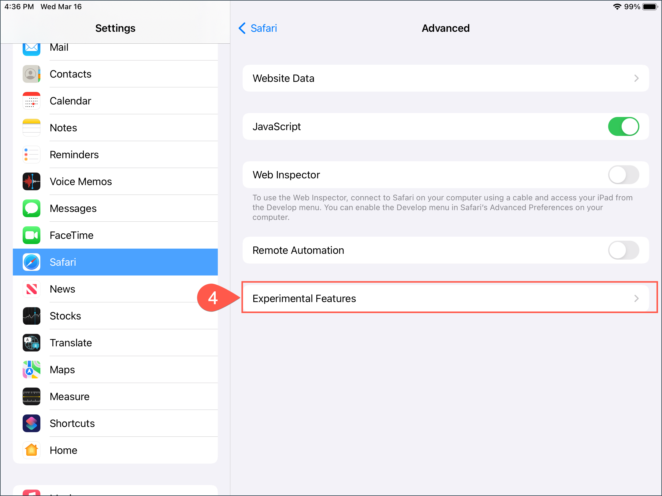Tap the Home house icon
The height and width of the screenshot is (496, 662).
click(x=32, y=450)
